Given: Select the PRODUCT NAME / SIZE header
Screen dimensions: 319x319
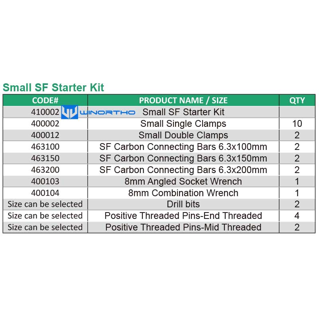Looking at the screenshot, I should click(x=183, y=100).
